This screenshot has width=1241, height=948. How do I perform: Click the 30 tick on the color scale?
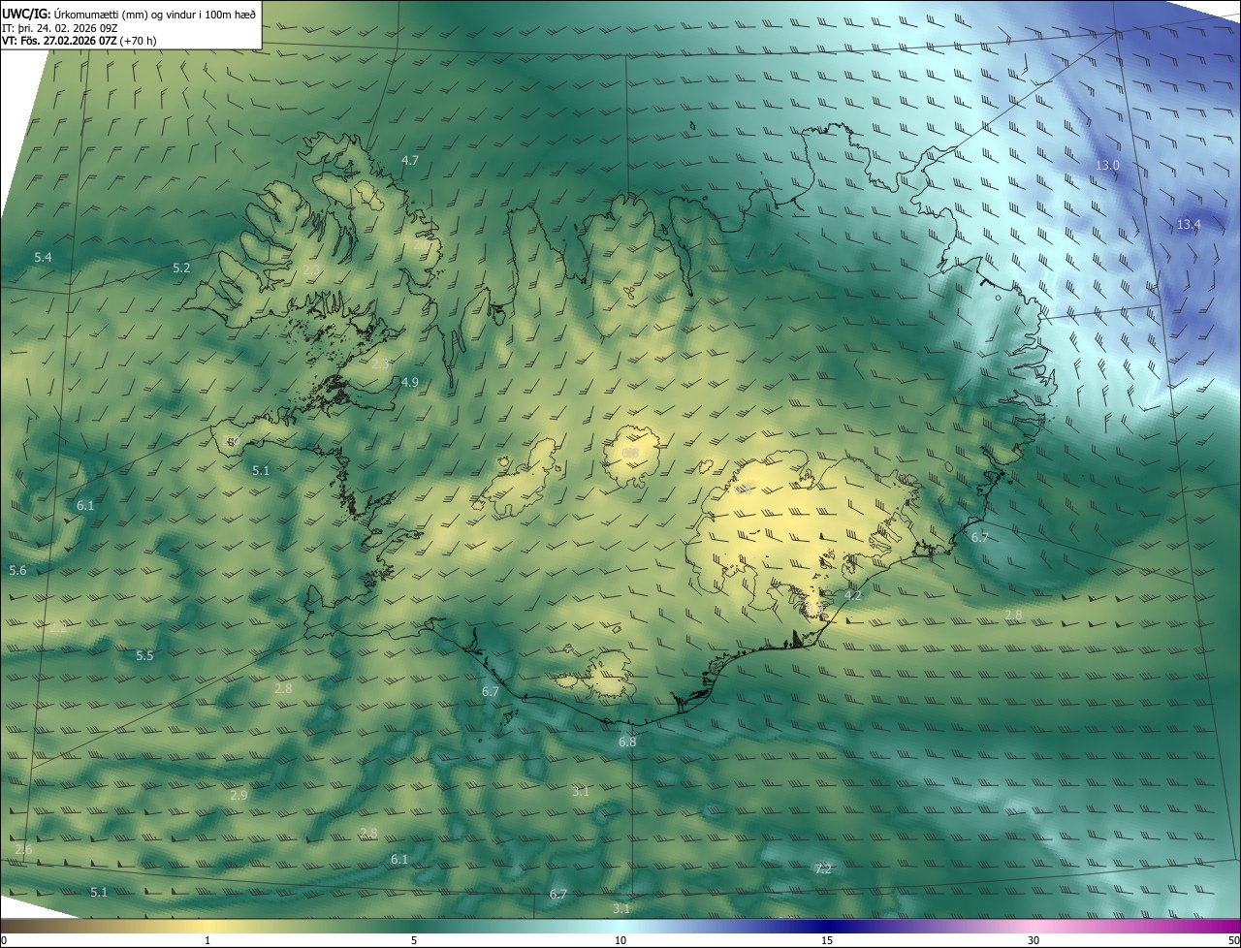[1034, 940]
